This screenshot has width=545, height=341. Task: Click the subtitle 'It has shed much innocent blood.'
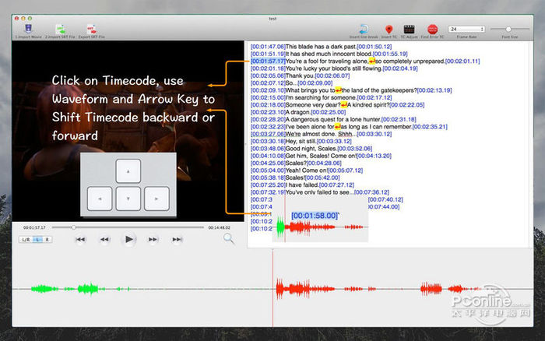point(329,54)
